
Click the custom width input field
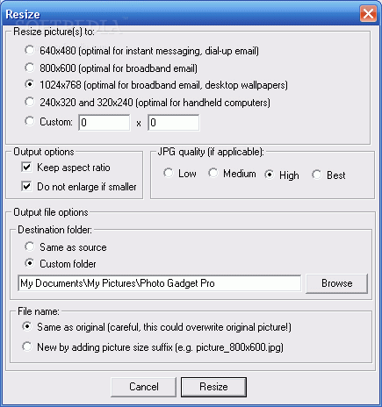[x=105, y=123]
